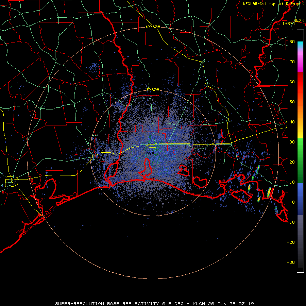Click the "100 NMI" range ring label

(153, 27)
